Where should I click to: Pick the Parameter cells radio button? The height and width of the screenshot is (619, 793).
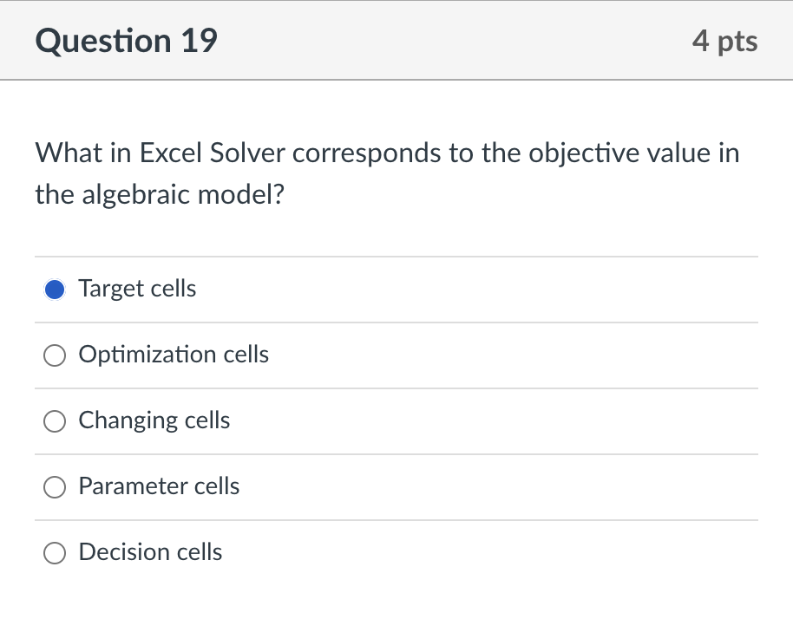click(x=54, y=486)
